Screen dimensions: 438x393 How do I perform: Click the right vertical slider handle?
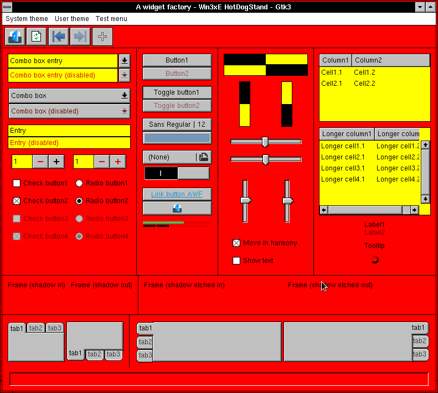tap(287, 200)
